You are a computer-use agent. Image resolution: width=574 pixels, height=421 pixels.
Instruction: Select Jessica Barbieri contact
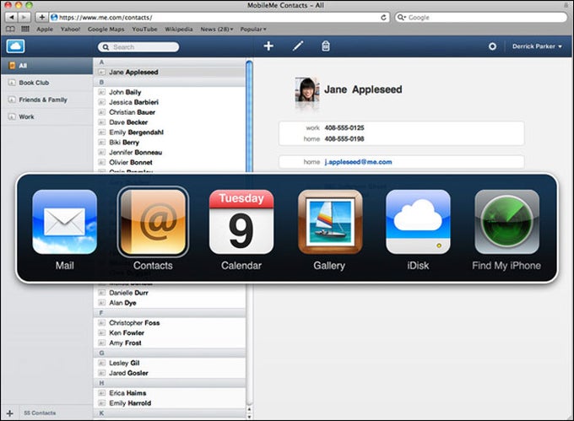tap(170, 102)
